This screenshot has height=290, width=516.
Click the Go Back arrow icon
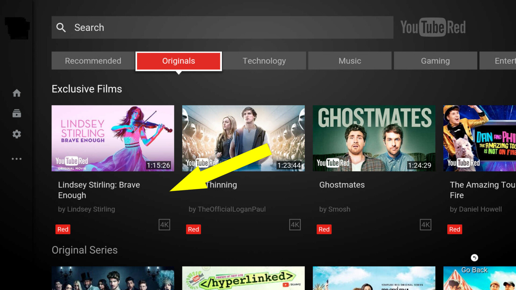coord(474,258)
